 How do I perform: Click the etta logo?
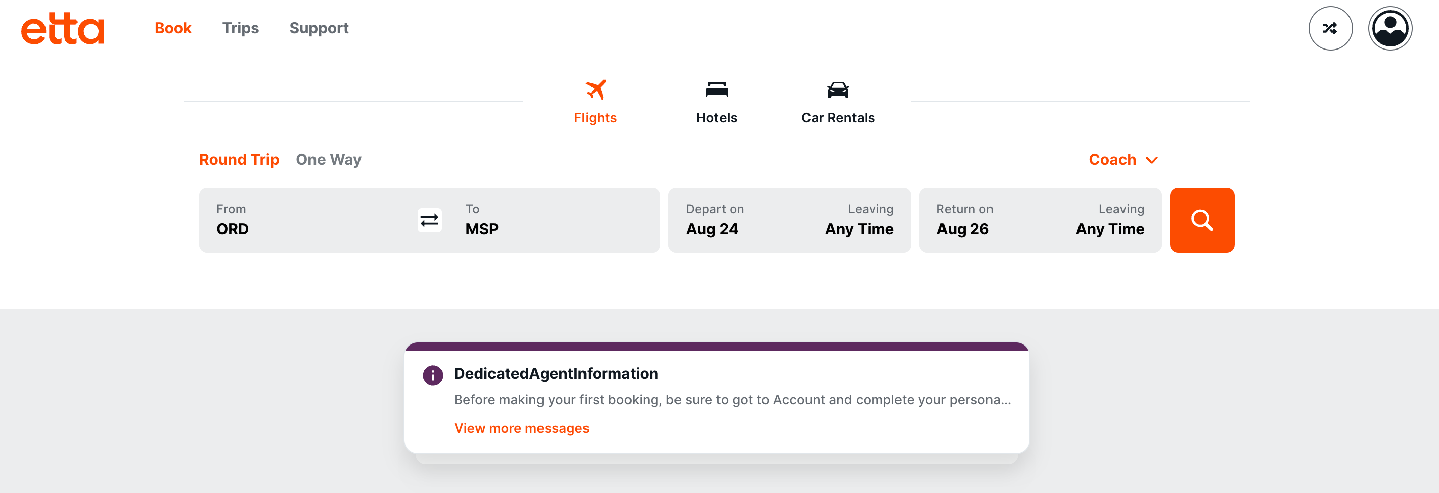63,29
